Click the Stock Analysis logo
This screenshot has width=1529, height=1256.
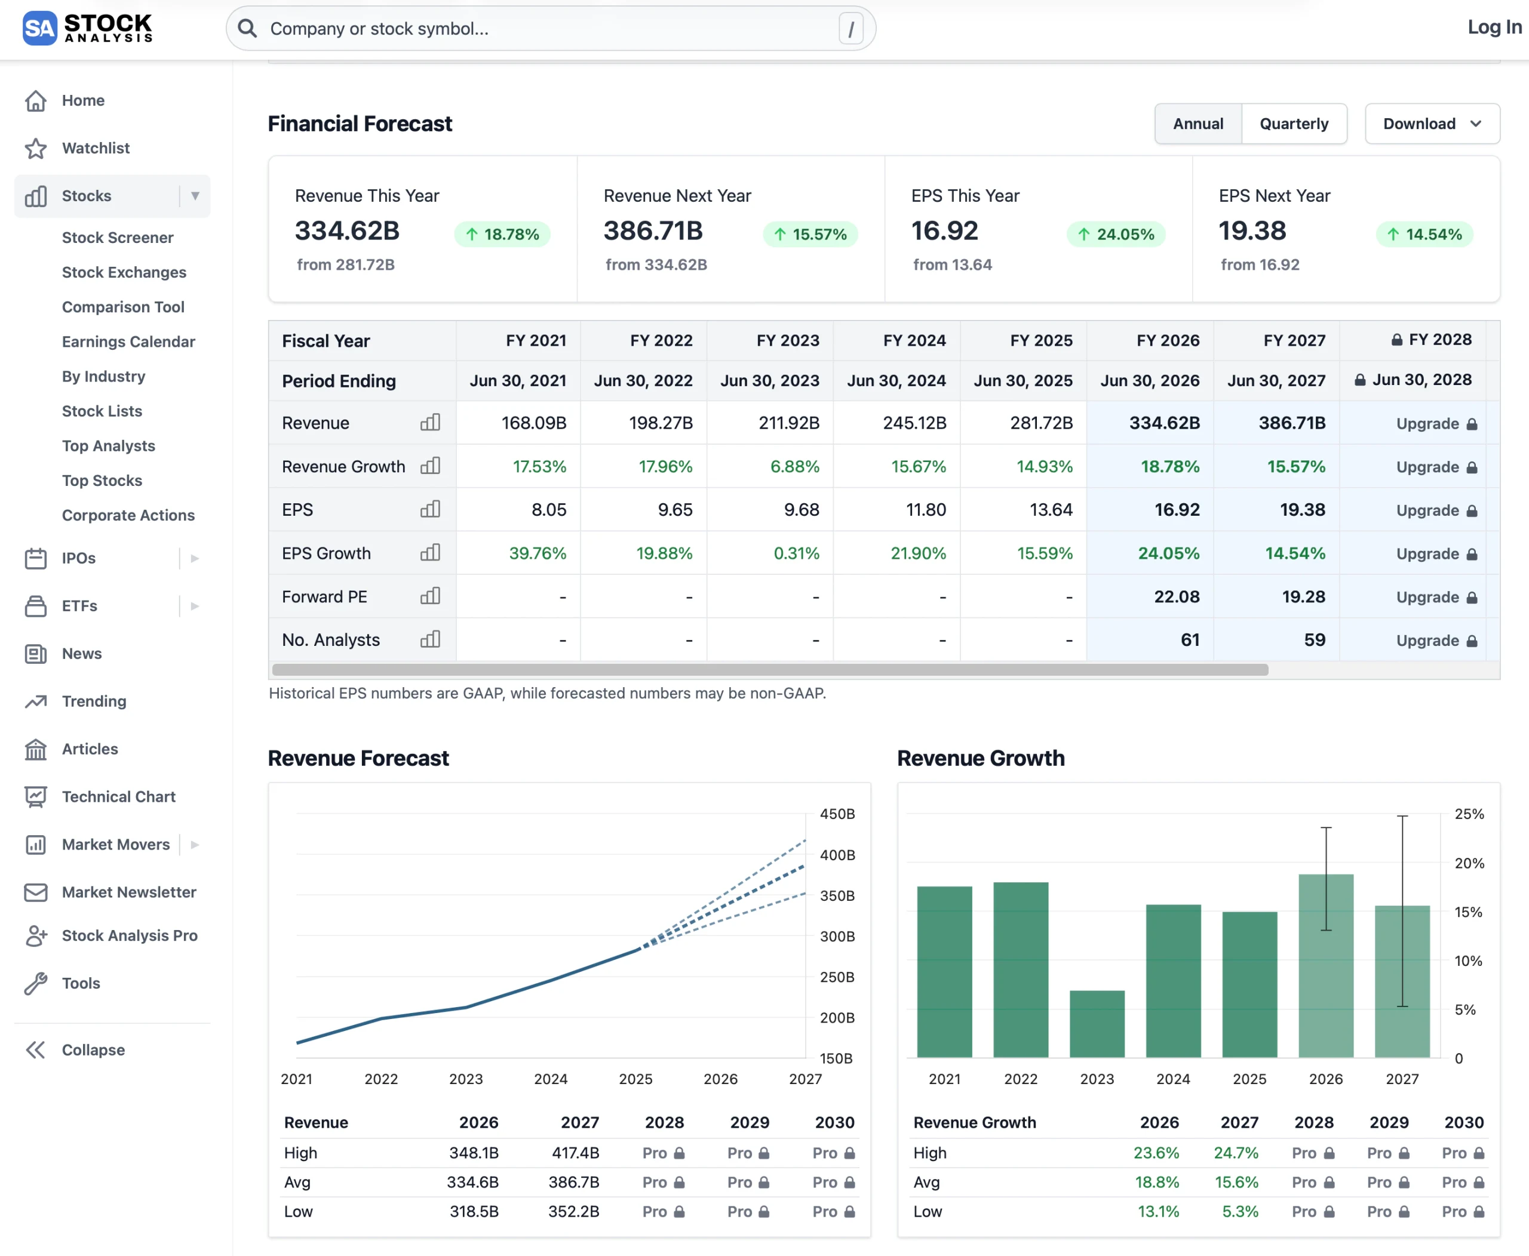click(88, 28)
